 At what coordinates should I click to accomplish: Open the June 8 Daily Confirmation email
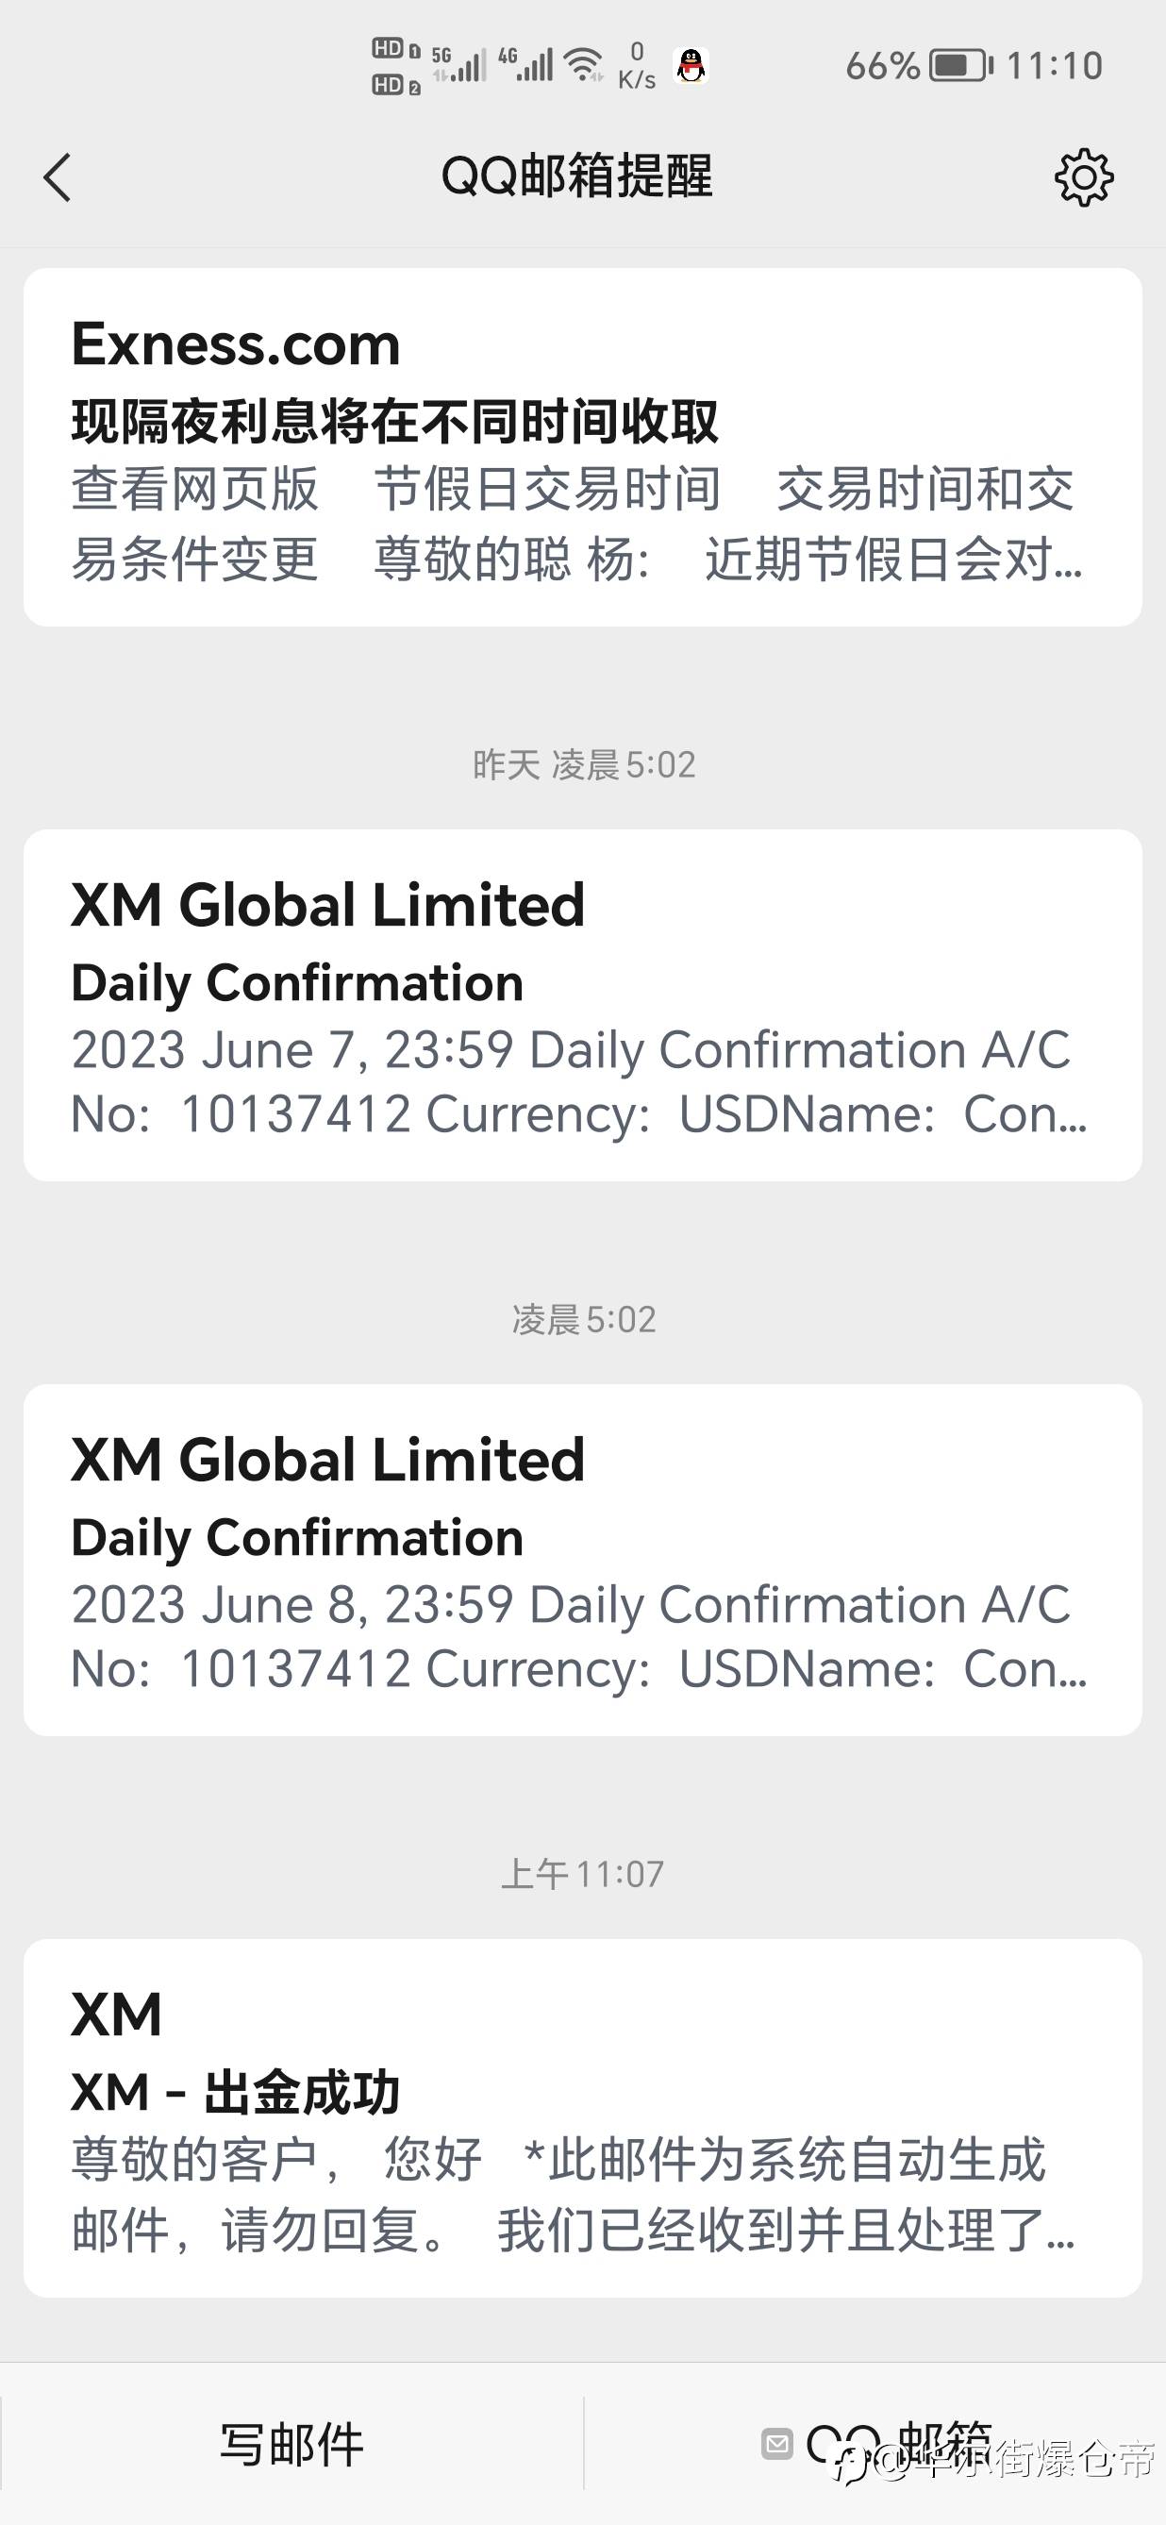[x=582, y=1560]
